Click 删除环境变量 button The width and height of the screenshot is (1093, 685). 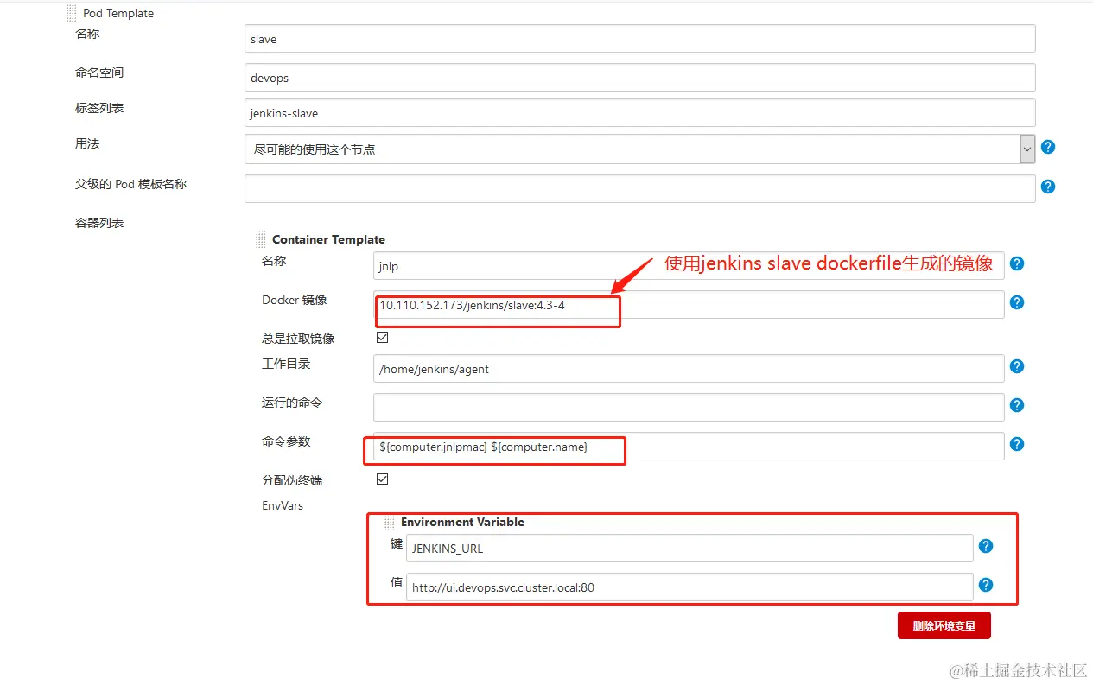point(944,625)
